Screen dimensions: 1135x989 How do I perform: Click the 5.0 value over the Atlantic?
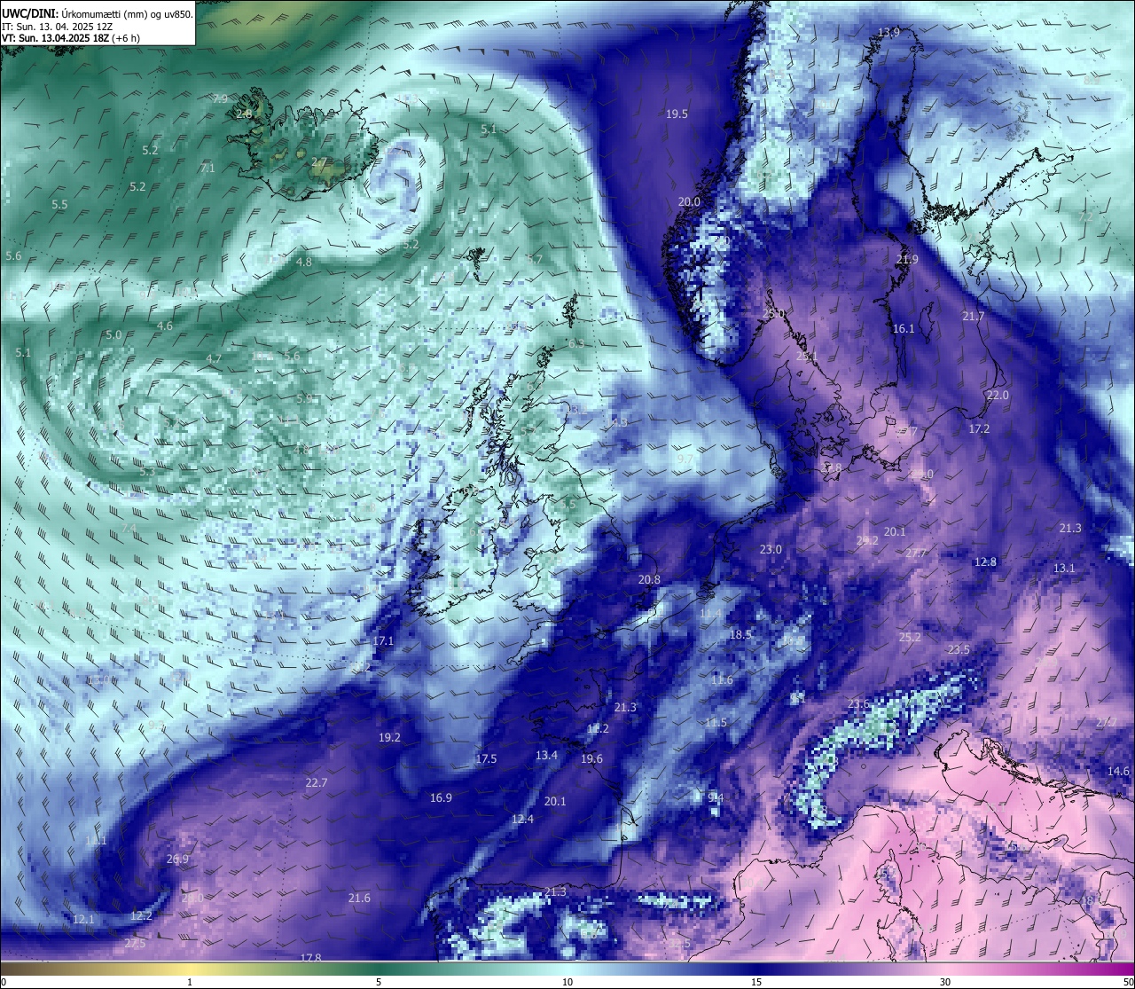(x=113, y=334)
